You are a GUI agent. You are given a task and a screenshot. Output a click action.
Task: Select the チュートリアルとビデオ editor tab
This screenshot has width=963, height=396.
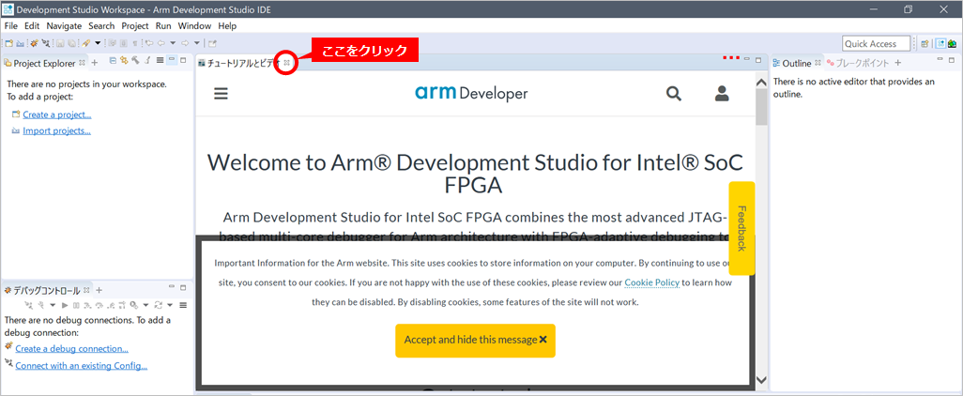tap(243, 63)
